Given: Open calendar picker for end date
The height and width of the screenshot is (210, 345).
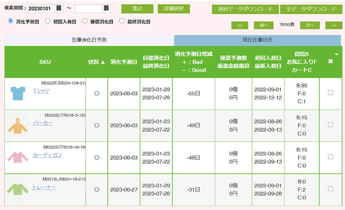Looking at the screenshot, I should point(106,8).
